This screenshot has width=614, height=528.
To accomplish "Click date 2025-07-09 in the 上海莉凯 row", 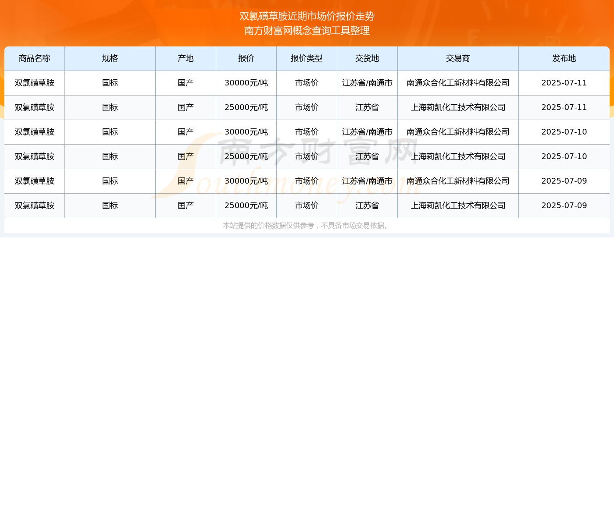I will point(564,206).
